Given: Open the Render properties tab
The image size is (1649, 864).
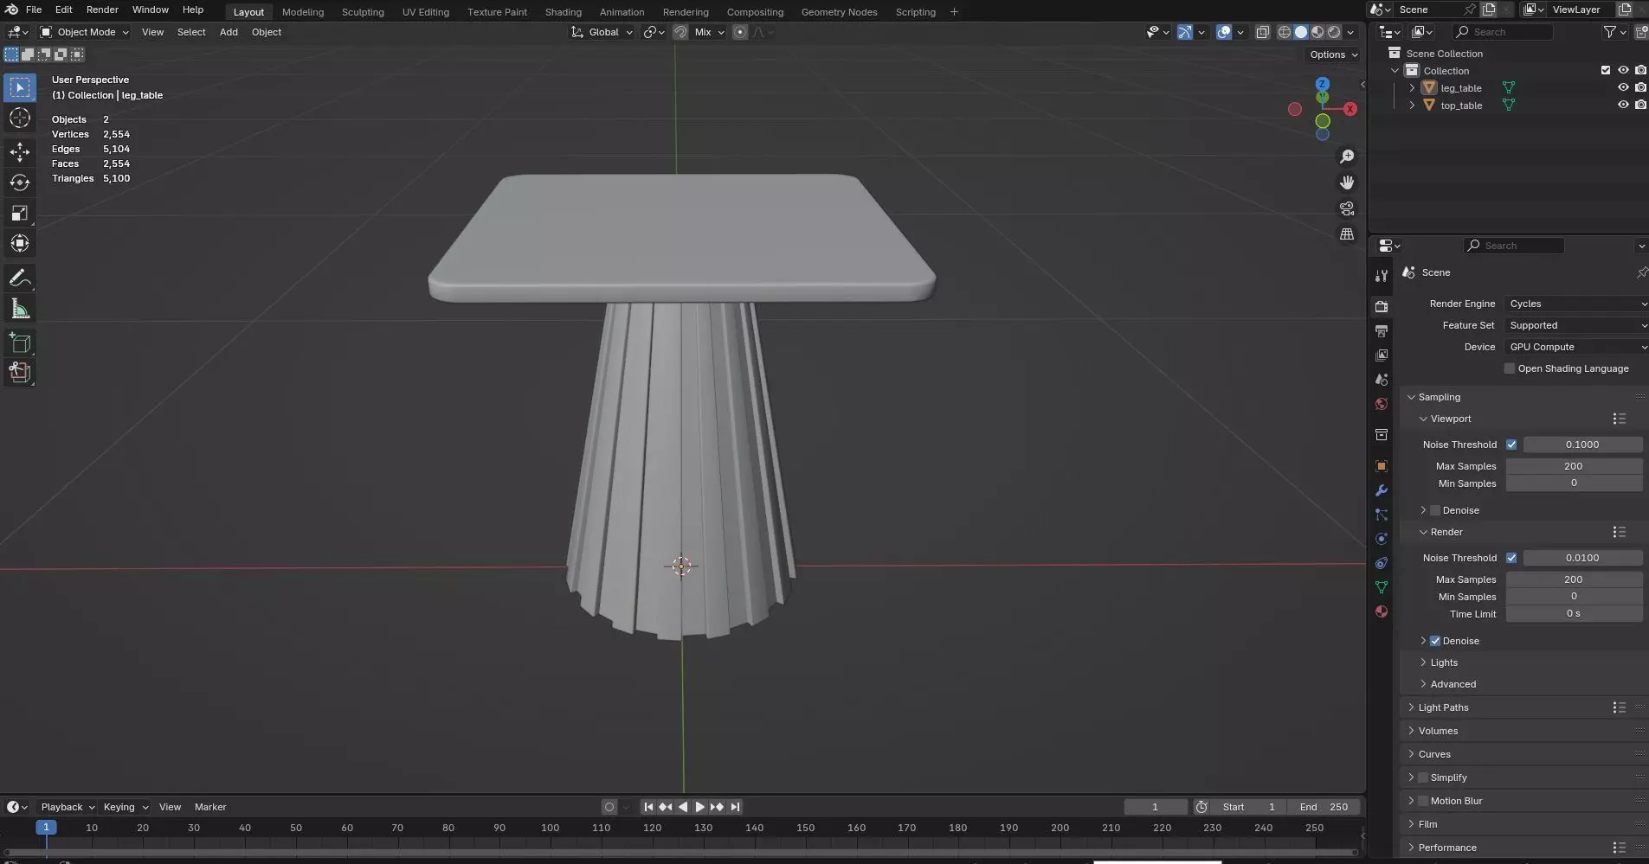Looking at the screenshot, I should coord(1382,307).
